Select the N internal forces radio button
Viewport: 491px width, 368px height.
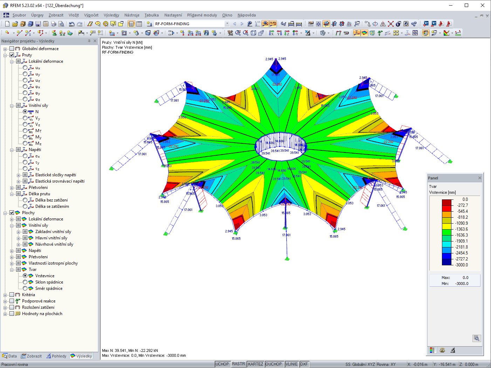point(25,111)
